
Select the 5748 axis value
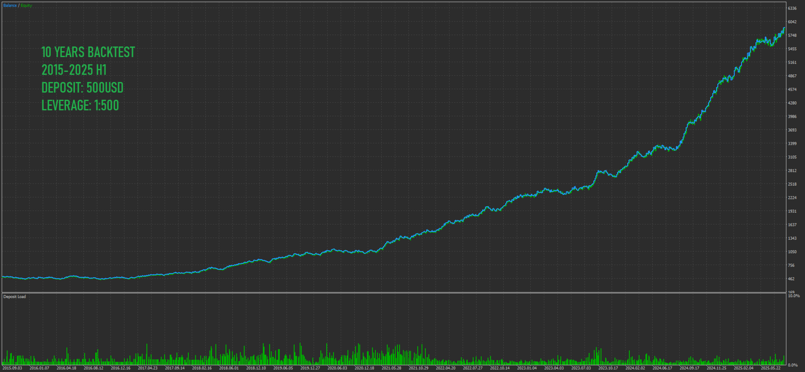792,36
